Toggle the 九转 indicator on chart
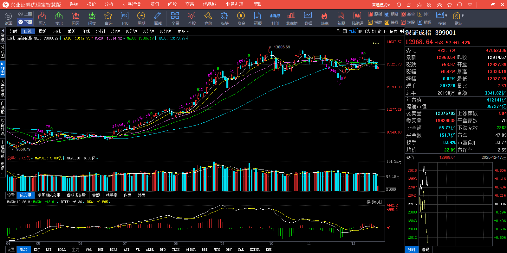Viewport: 507px width, 253px height. 353,31
